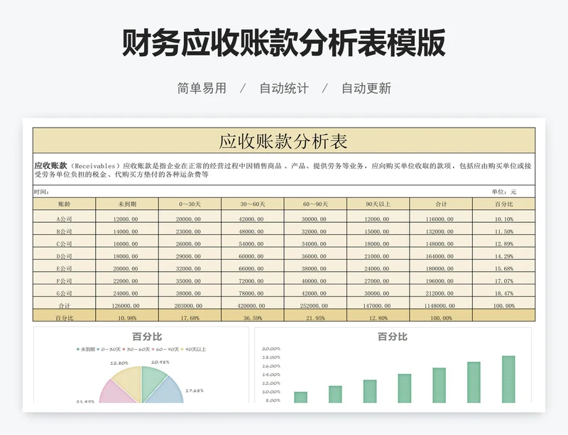Click the D公司 percentage 14.29%
568x435 pixels.
pyautogui.click(x=504, y=256)
